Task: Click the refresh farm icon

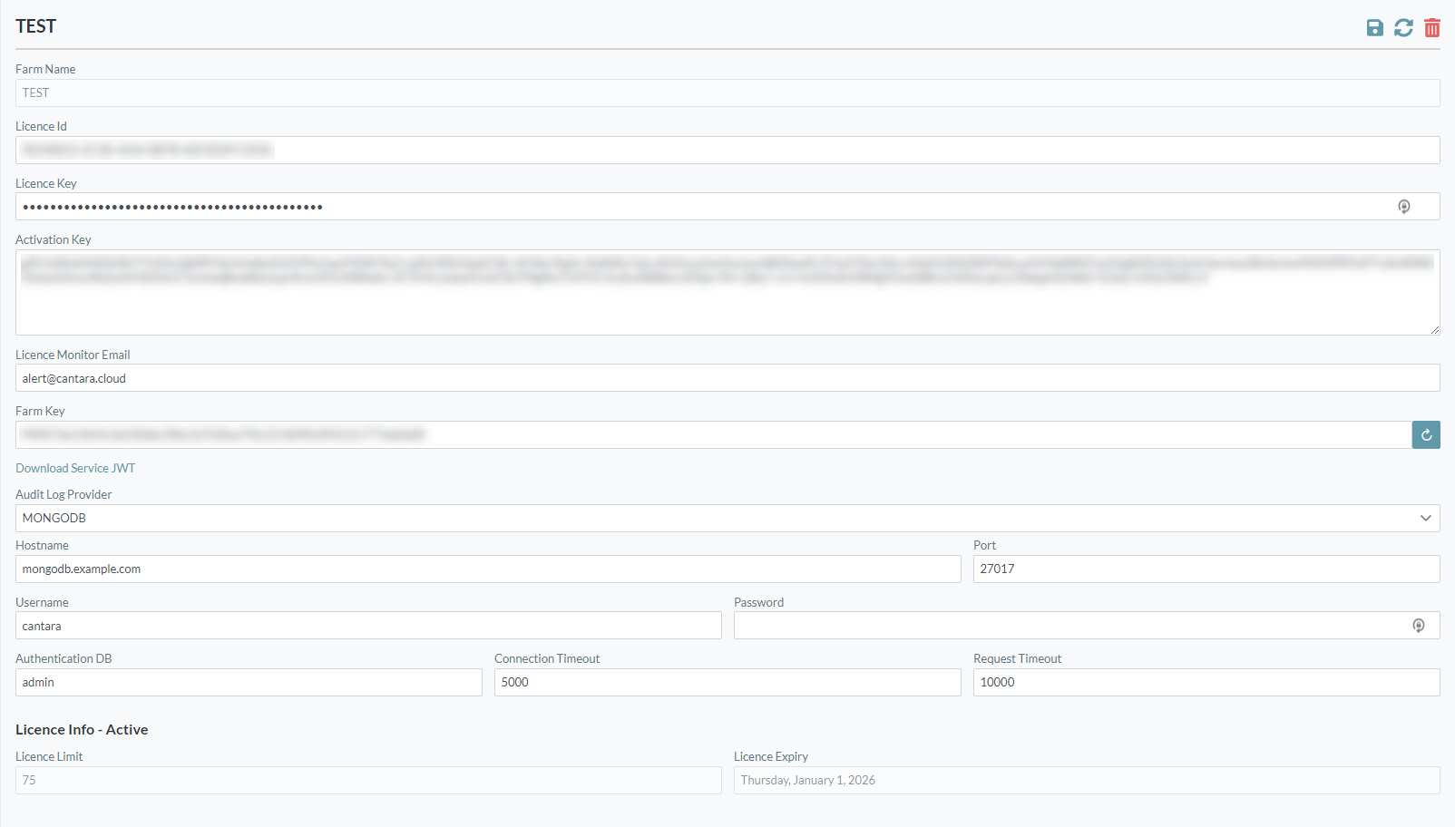Action: tap(1403, 28)
